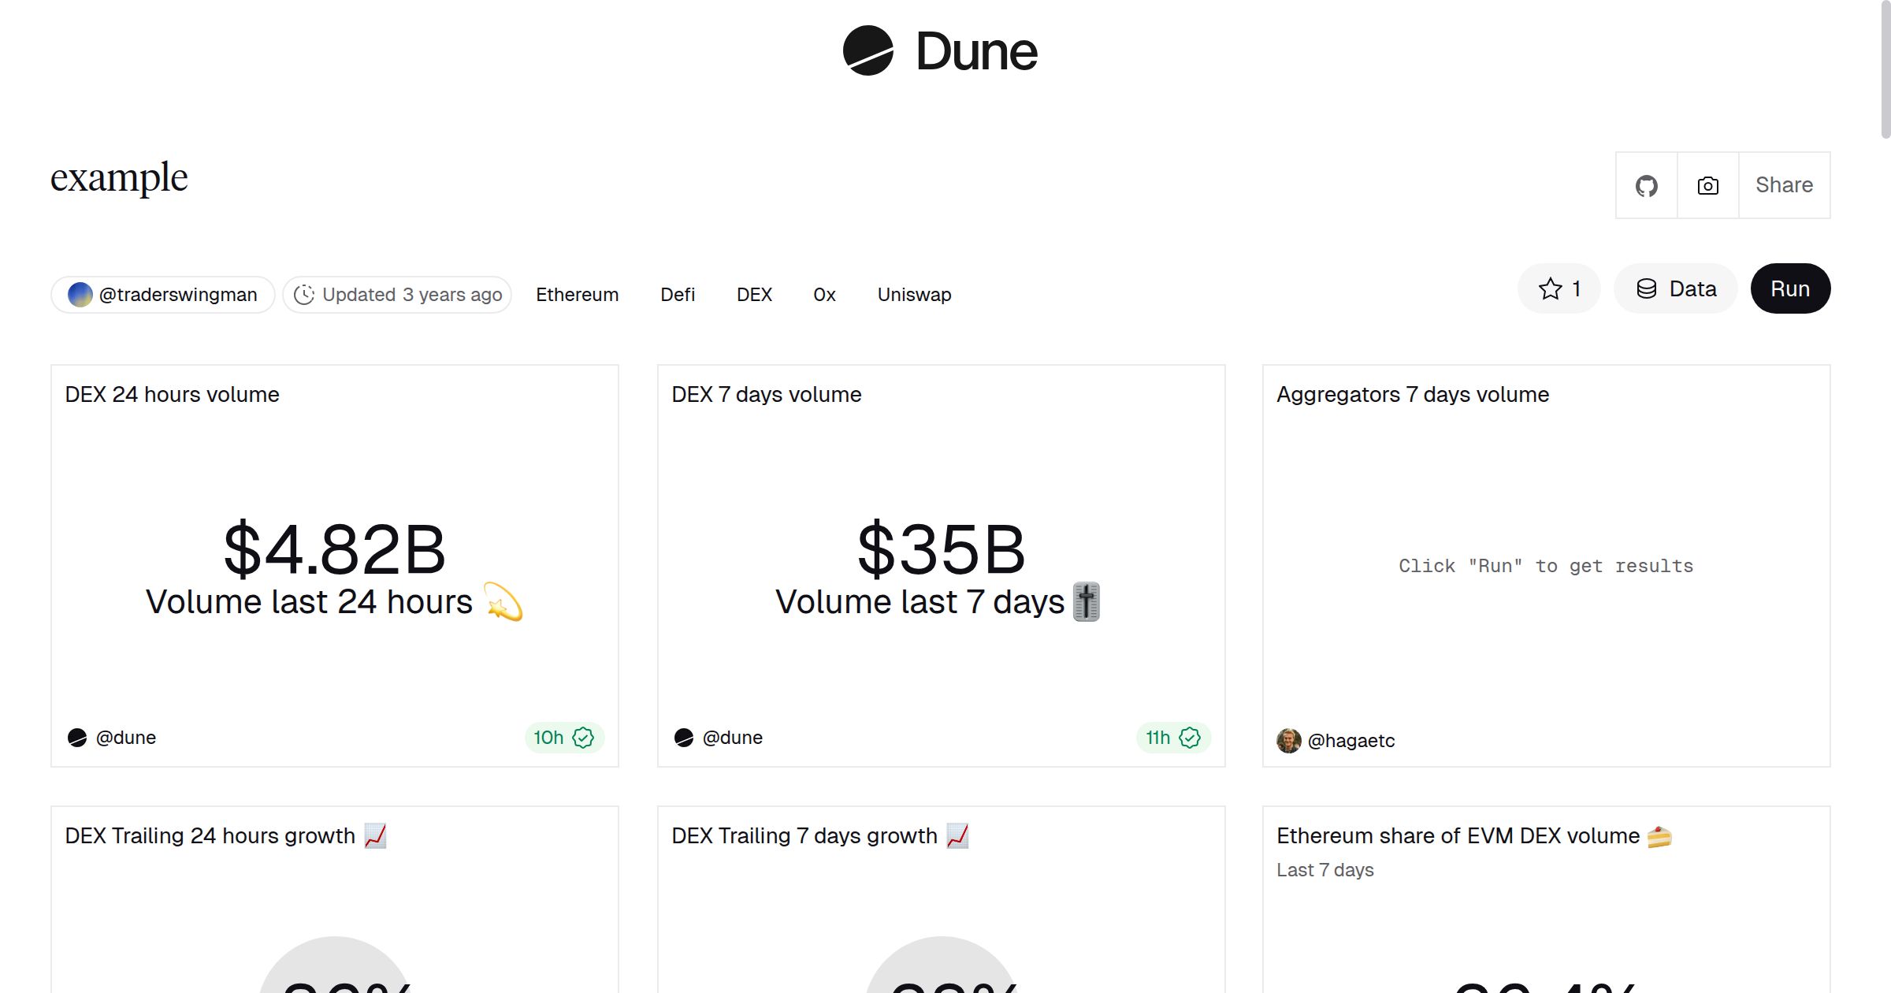This screenshot has width=1891, height=993.
Task: Click the @hagaetc avatar icon
Action: [x=1289, y=741]
